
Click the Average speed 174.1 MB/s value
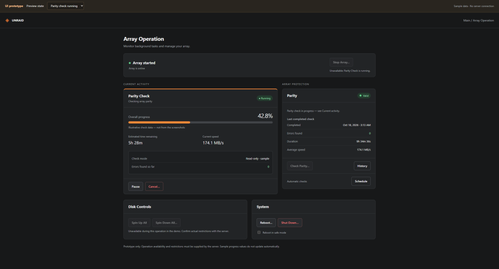pyautogui.click(x=364, y=149)
